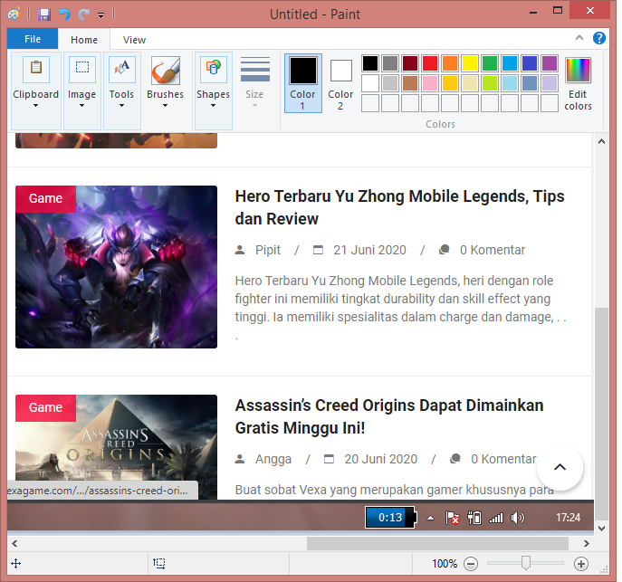Select Color 1 as active color
The image size is (622, 582).
coord(302,82)
